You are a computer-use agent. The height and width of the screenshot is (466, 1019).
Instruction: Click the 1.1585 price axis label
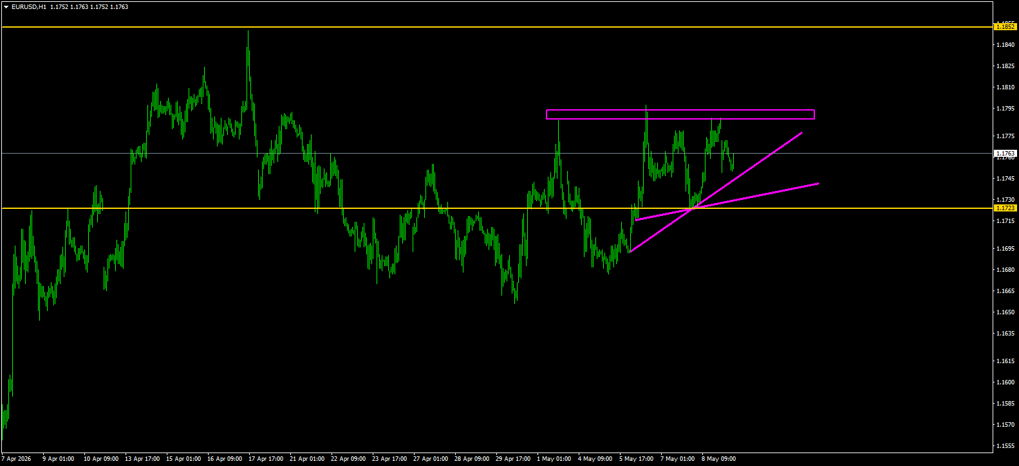pyautogui.click(x=1007, y=404)
